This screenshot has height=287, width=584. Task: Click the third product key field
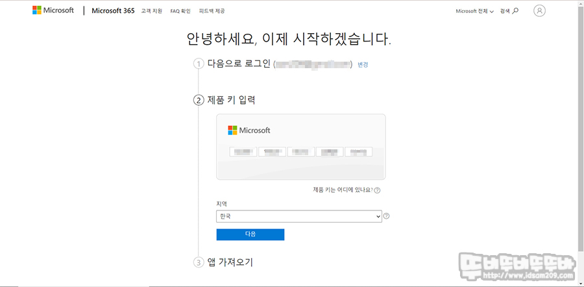tap(301, 152)
